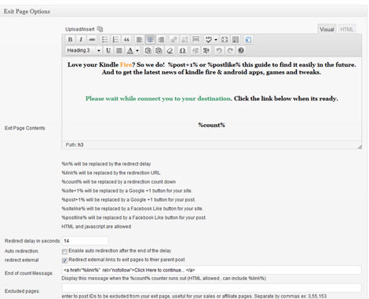Undo the last edit

[219, 50]
